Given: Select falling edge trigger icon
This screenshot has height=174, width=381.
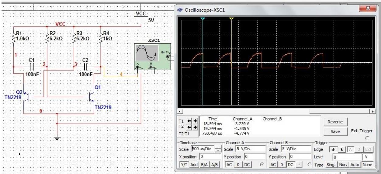Looking at the screenshot, I should coord(342,150).
